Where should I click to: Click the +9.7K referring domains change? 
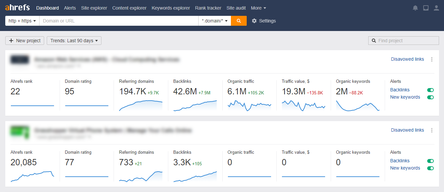(153, 93)
